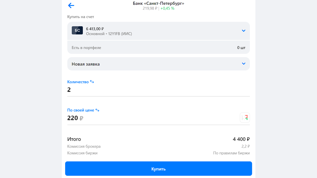Image resolution: width=317 pixels, height=178 pixels.
Task: Open account dropdown showing 6 413,00 ₽
Action: pyautogui.click(x=158, y=31)
